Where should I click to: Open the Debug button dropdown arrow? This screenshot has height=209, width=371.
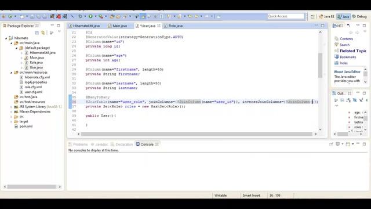85,16
